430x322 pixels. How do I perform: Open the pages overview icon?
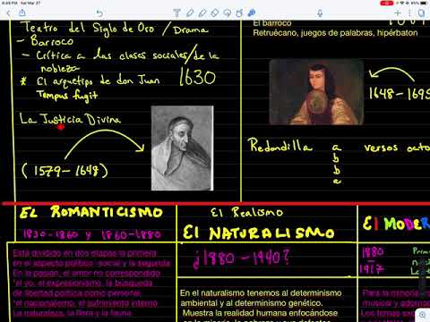tap(421, 13)
